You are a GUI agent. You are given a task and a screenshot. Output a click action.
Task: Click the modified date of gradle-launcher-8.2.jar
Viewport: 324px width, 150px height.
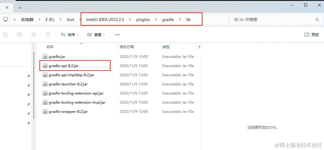click(134, 84)
